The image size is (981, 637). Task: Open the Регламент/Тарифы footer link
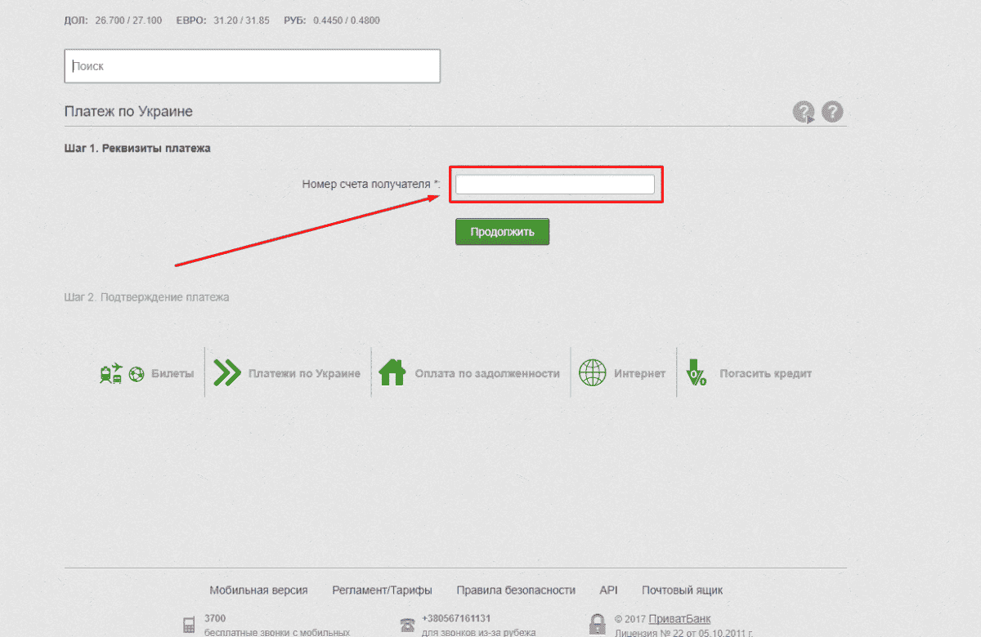(x=382, y=590)
